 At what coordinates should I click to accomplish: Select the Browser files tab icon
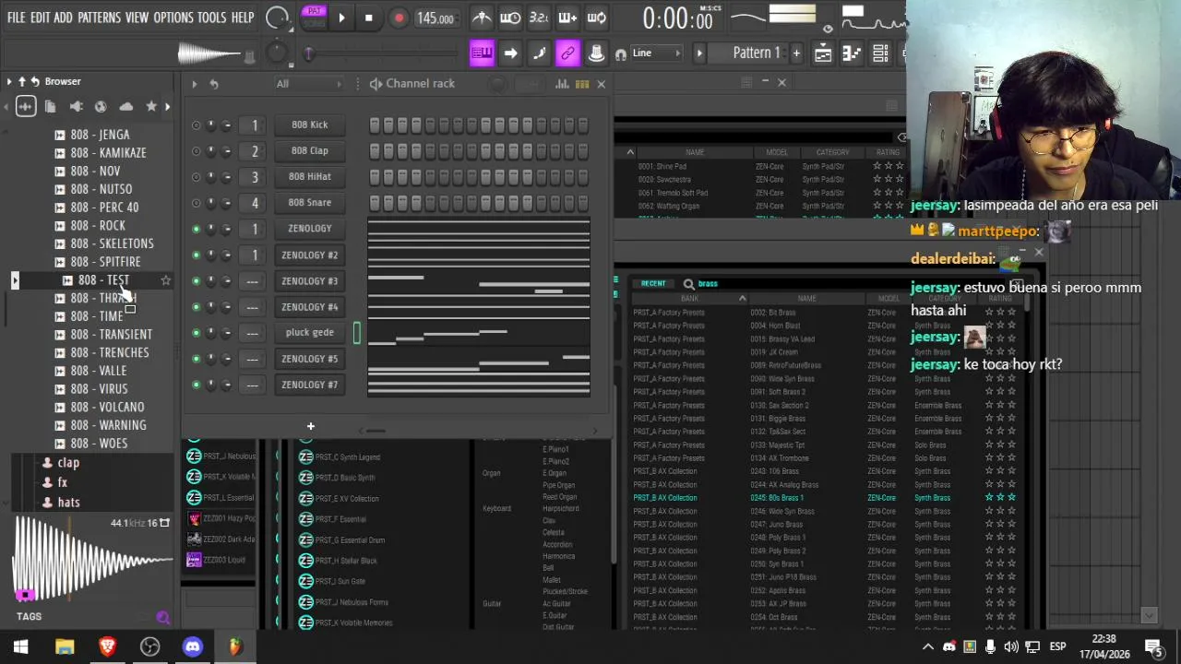pos(51,107)
